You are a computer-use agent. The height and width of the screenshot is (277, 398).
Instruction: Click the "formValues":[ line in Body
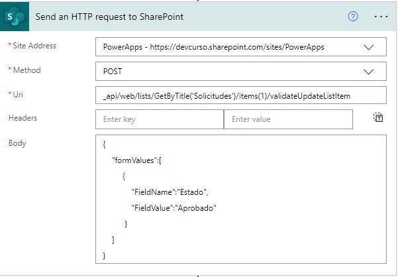point(136,160)
